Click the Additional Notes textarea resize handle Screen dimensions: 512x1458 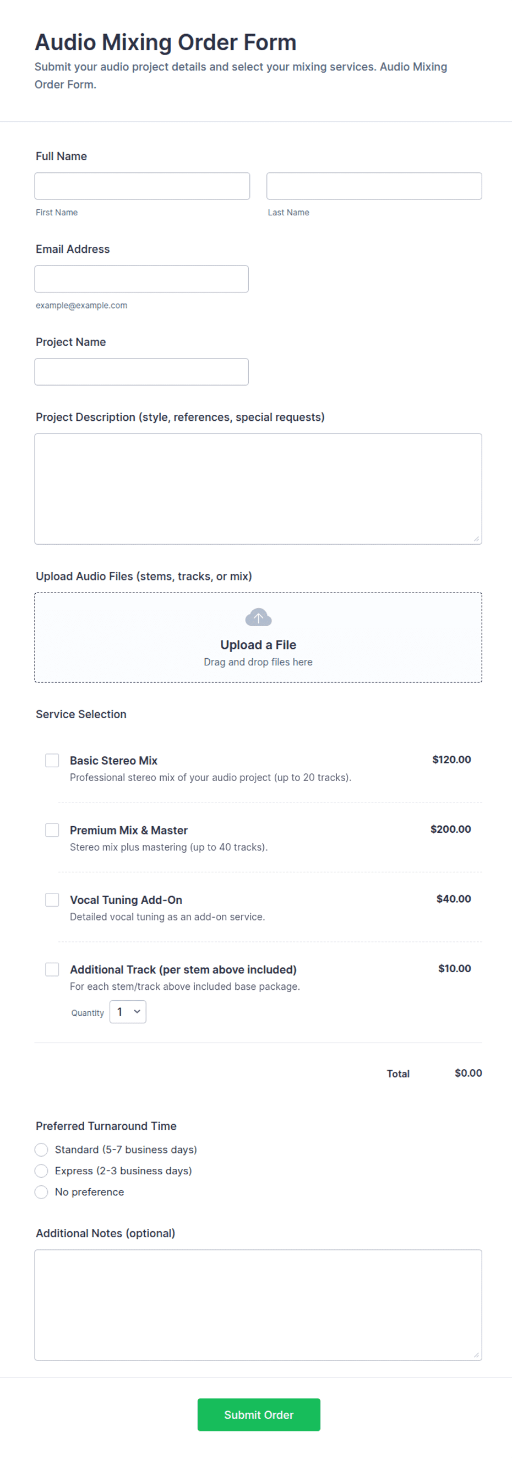coord(476,1355)
